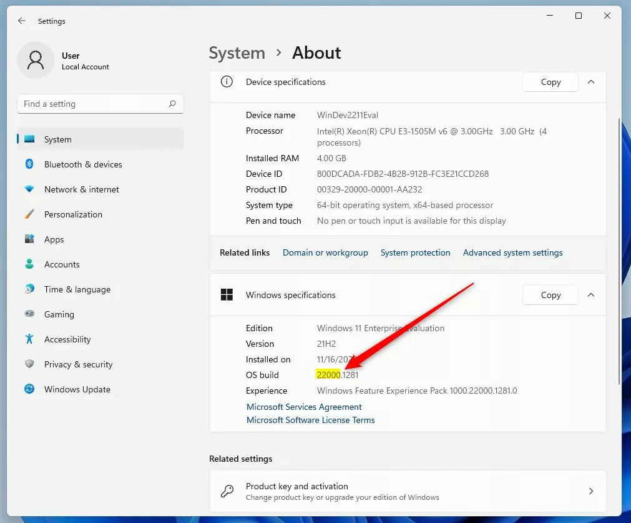Click the Product ID 00329-20000-00001-AA232
Image resolution: width=631 pixels, height=523 pixels.
[x=369, y=189]
